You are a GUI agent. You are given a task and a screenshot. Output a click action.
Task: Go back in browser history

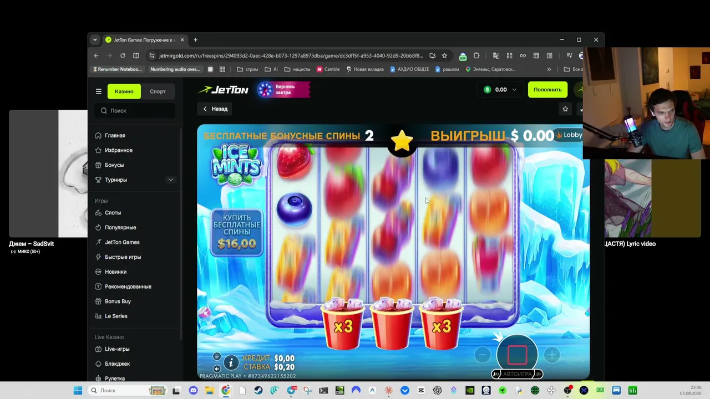(96, 55)
